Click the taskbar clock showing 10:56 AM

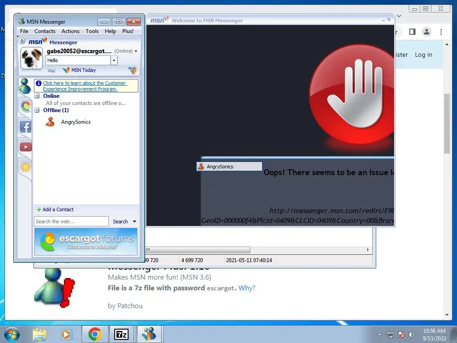click(x=434, y=335)
